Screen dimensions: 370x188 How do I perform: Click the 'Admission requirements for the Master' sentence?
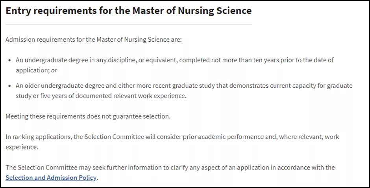(x=94, y=39)
